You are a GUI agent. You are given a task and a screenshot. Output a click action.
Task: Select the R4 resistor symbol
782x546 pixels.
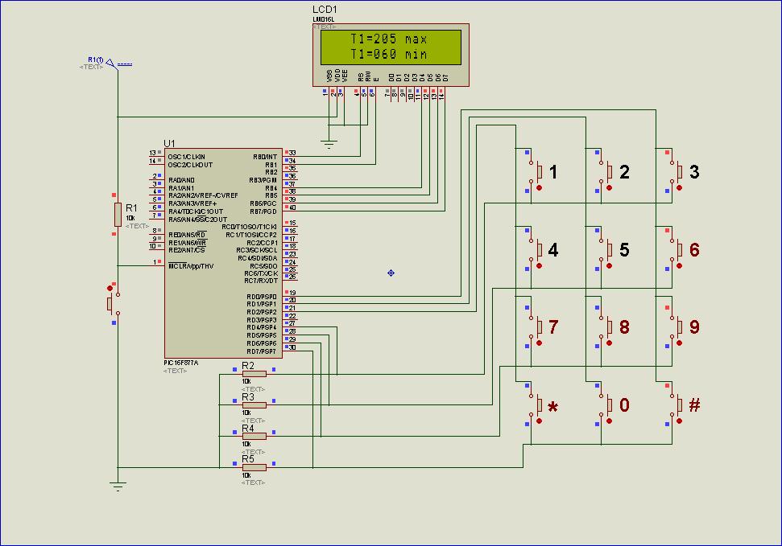point(254,436)
